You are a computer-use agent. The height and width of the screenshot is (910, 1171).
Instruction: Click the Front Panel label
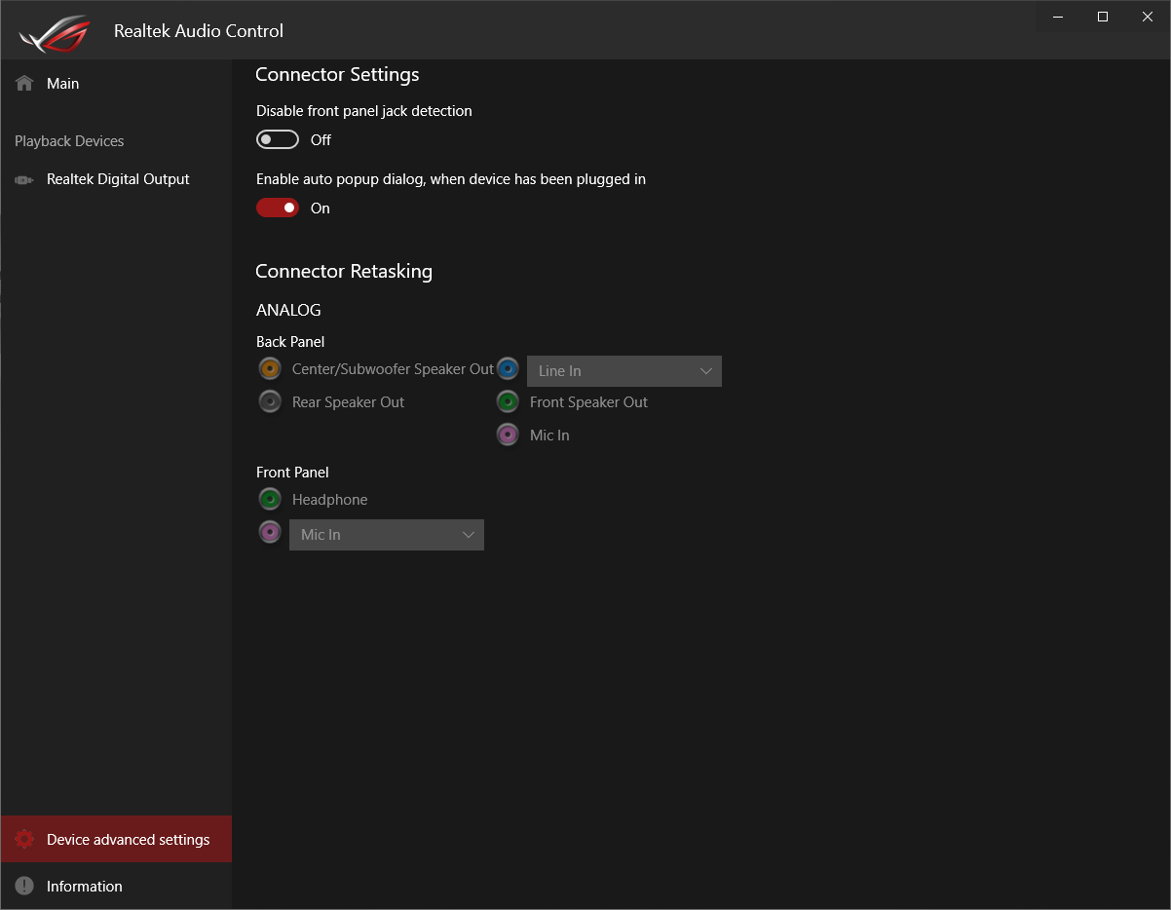[x=292, y=473]
